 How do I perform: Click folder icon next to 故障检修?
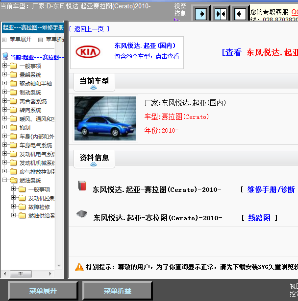click(22, 207)
